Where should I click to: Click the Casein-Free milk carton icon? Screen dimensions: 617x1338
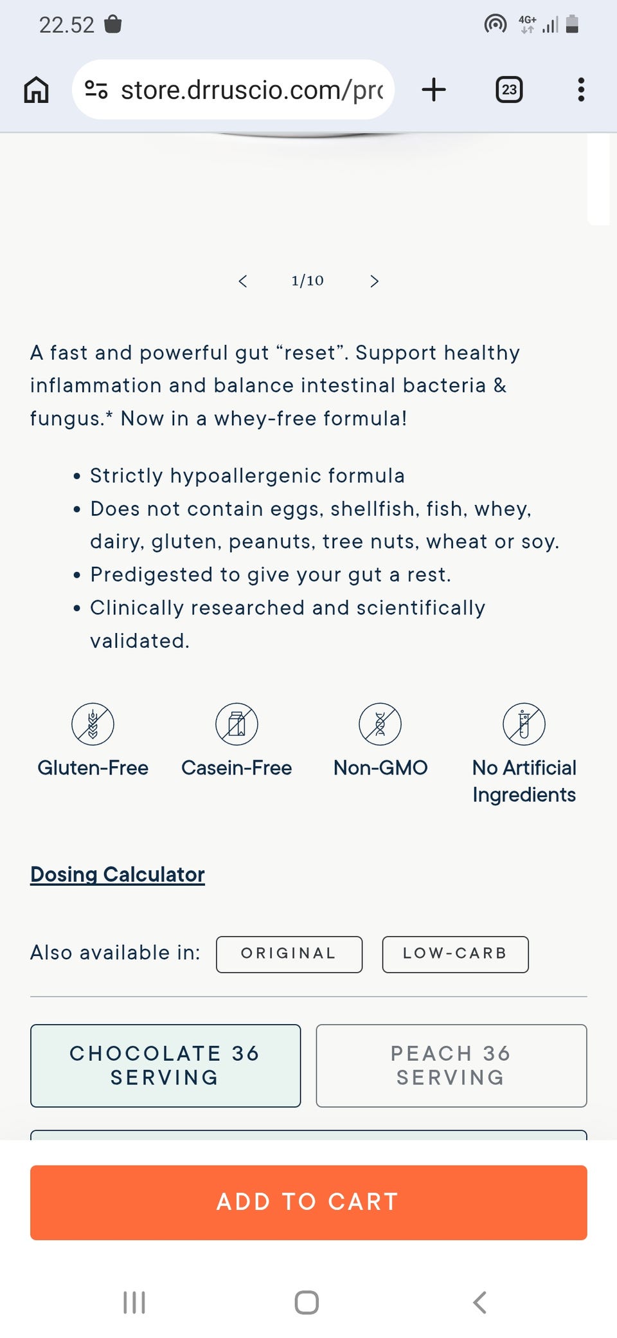click(237, 724)
